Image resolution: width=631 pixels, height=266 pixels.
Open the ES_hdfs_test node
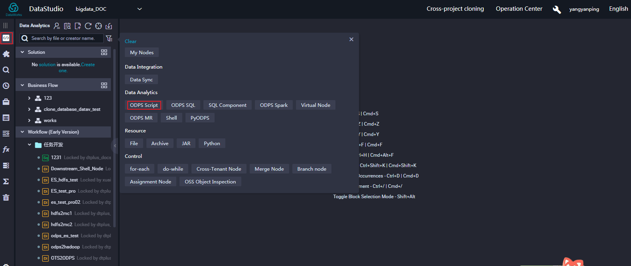click(x=65, y=180)
